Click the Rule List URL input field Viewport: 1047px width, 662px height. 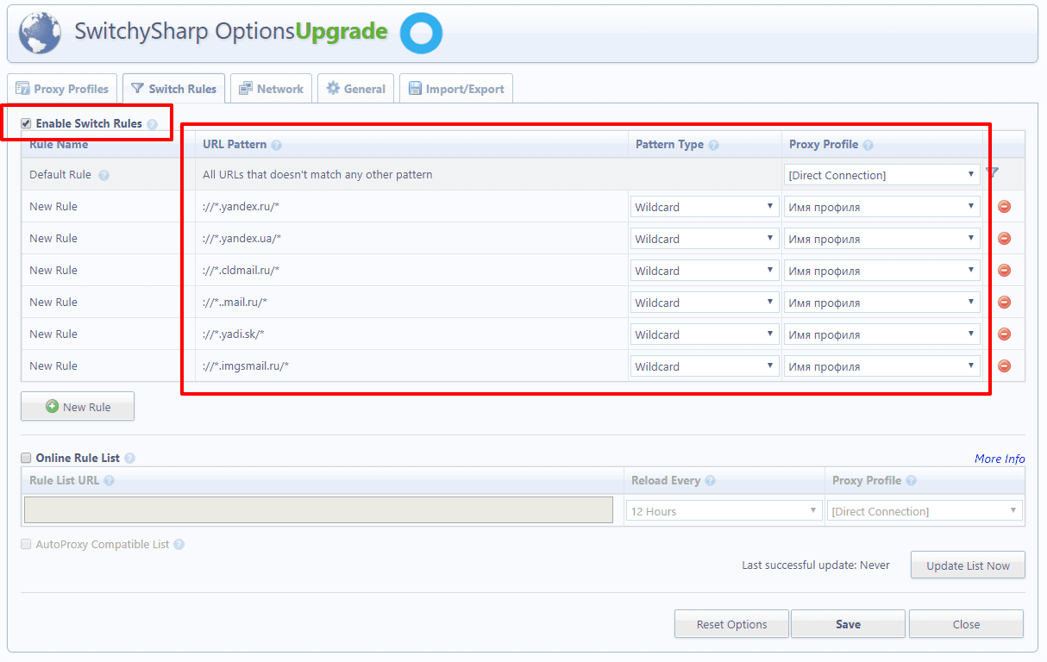(x=318, y=510)
